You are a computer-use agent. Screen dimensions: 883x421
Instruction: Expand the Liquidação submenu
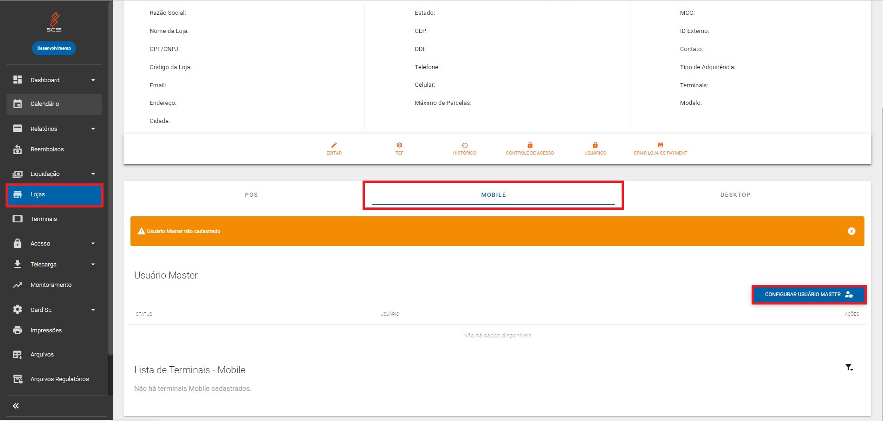[93, 174]
